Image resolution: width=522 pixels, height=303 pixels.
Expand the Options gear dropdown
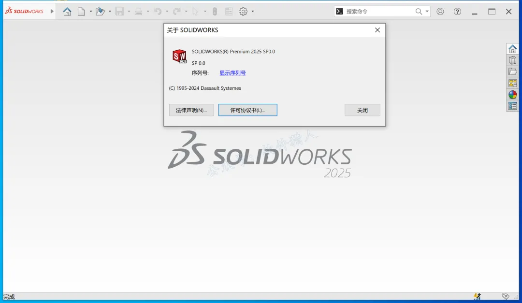pos(253,12)
